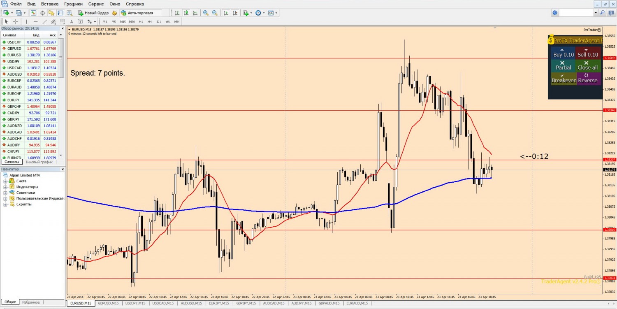
Task: Open the Графики menu
Action: (x=73, y=4)
